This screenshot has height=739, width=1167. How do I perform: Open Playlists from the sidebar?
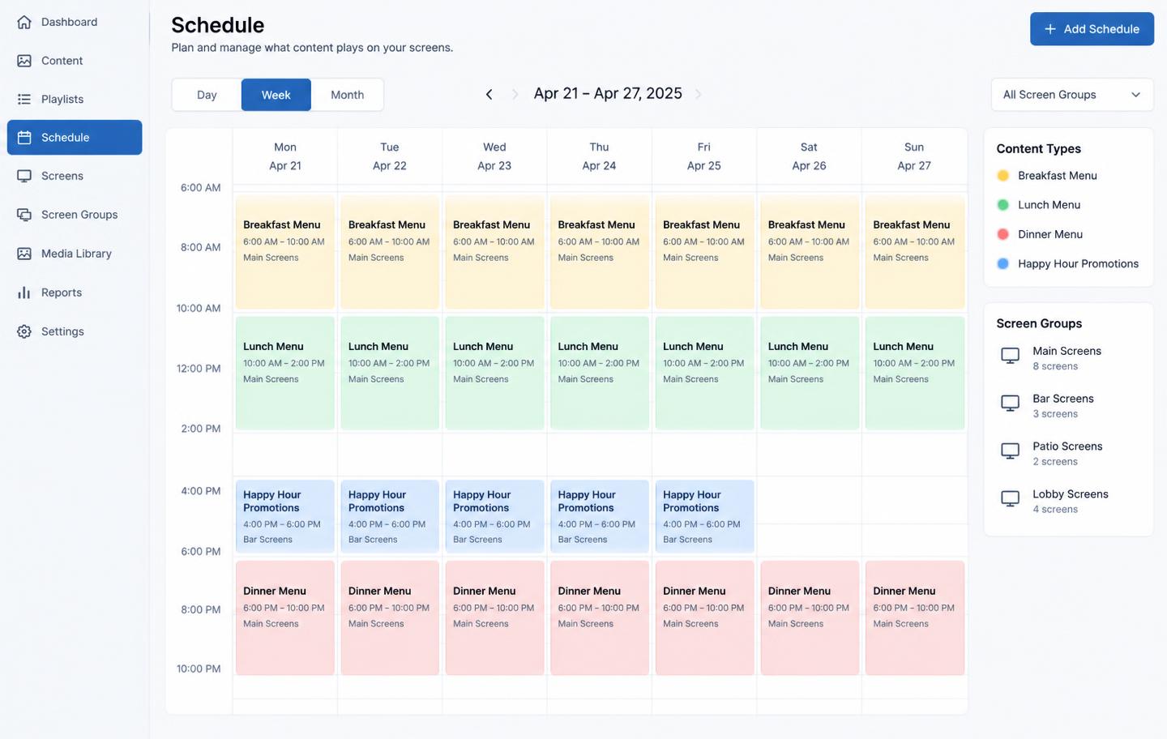75,99
